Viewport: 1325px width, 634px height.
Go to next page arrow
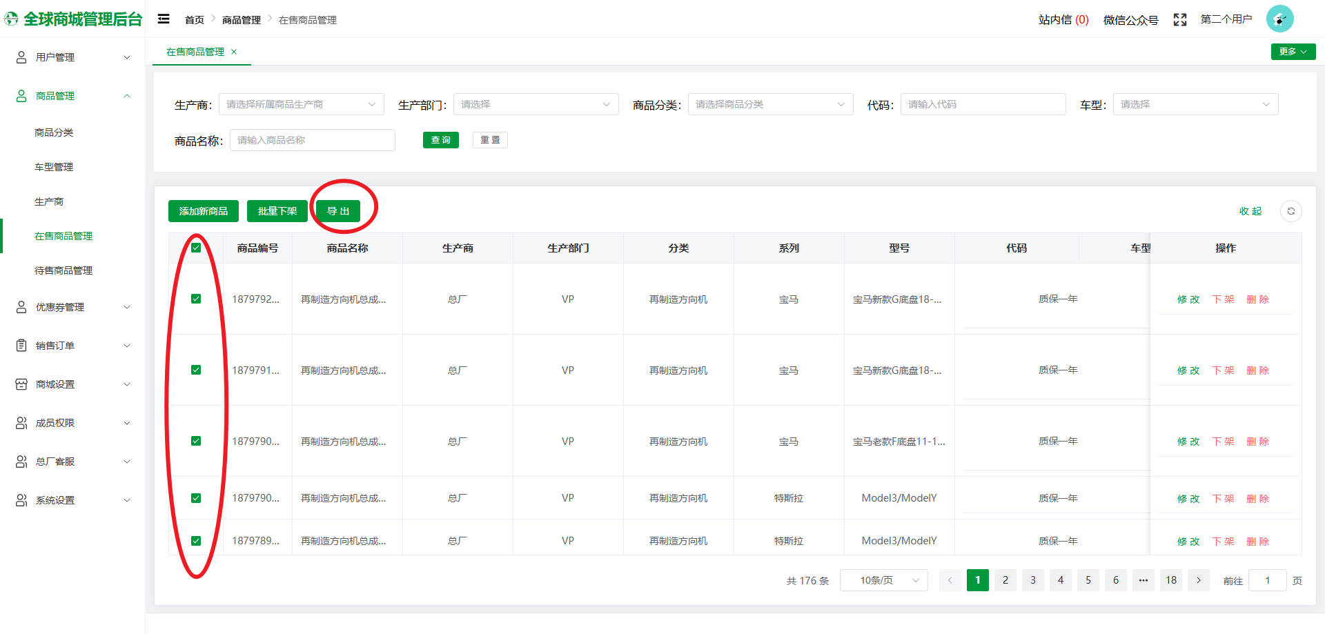coord(1199,580)
